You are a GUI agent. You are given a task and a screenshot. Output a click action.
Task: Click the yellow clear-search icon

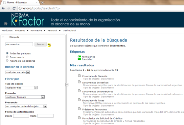point(49,45)
